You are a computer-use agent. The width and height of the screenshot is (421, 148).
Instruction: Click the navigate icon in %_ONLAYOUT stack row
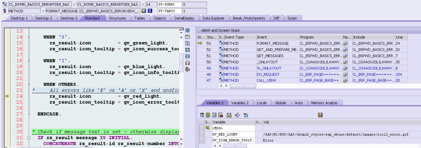click(x=346, y=68)
